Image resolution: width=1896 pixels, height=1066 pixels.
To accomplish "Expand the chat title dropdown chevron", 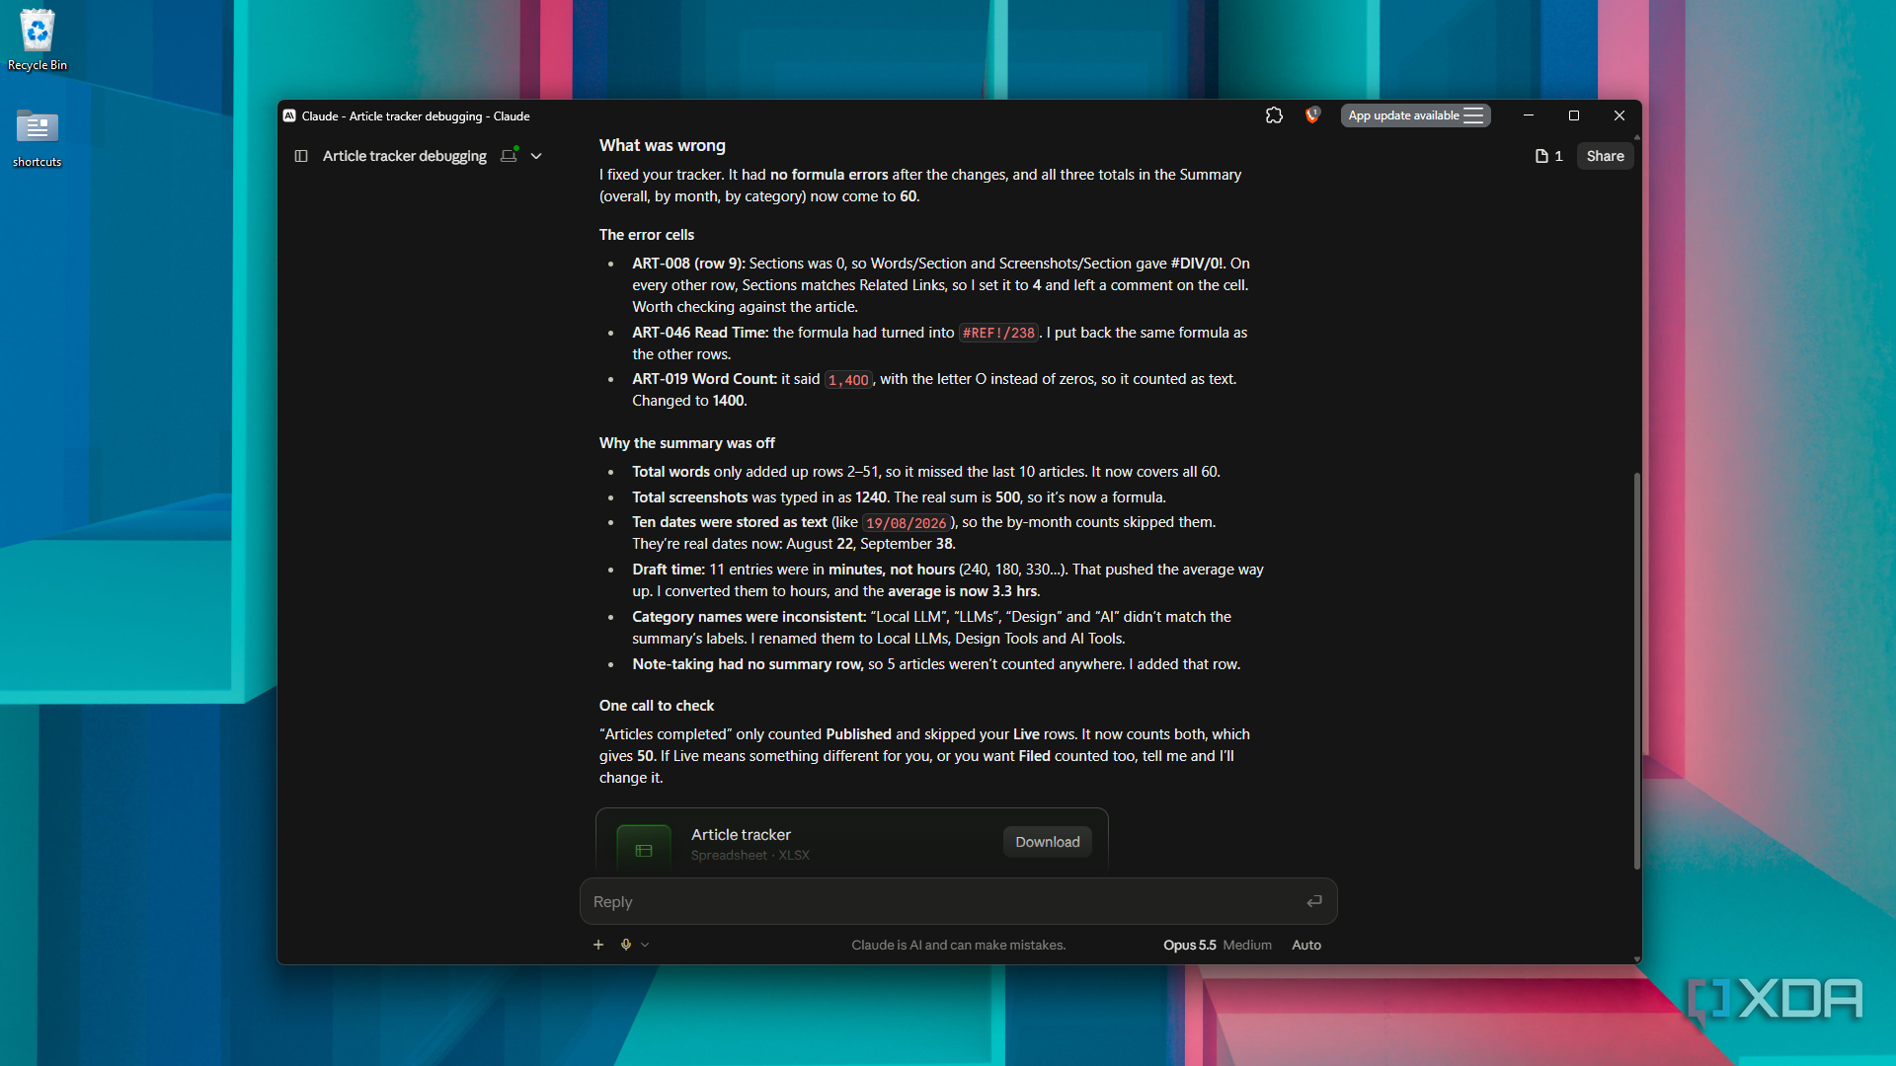I will (x=536, y=156).
